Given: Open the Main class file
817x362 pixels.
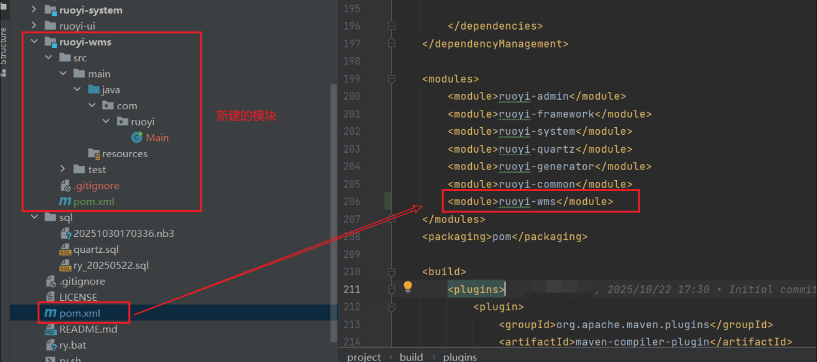Looking at the screenshot, I should [157, 137].
